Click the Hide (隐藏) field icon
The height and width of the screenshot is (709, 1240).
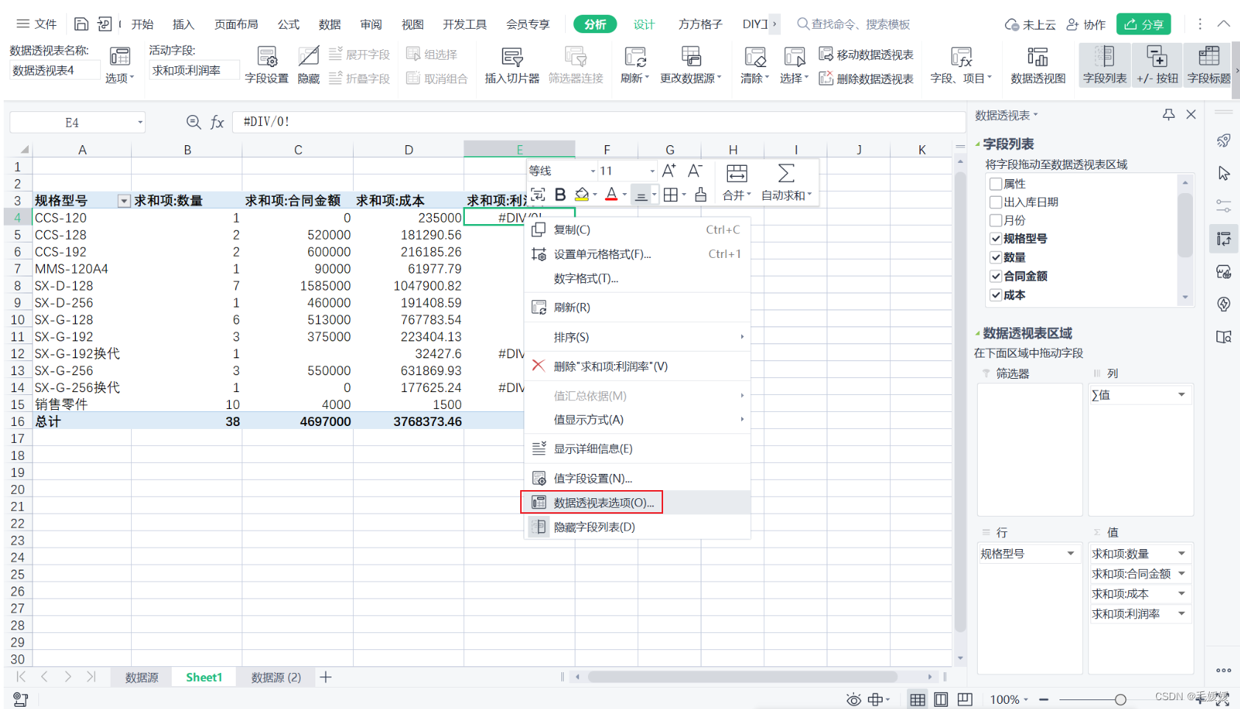point(309,57)
